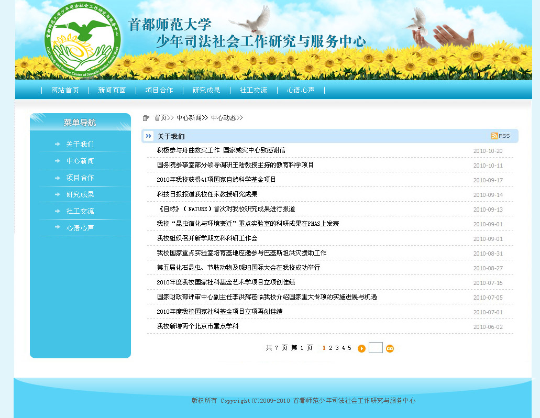Open 关于我们 in the sidebar menu
This screenshot has height=418, width=540.
(80, 144)
